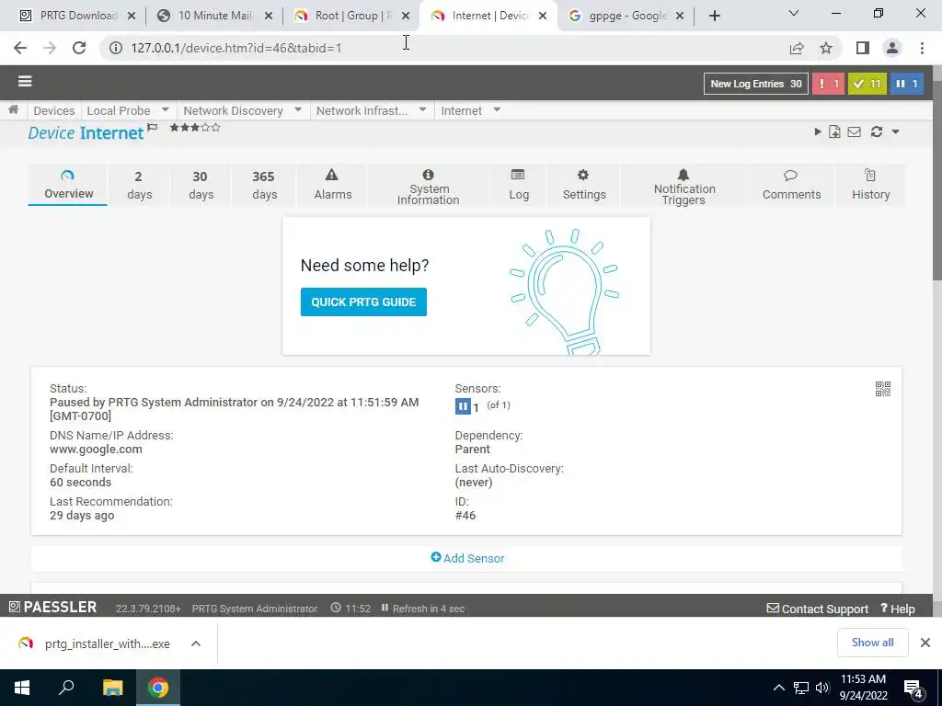Open the device Settings tab
Viewport: 942px width, 706px height.
coord(583,184)
